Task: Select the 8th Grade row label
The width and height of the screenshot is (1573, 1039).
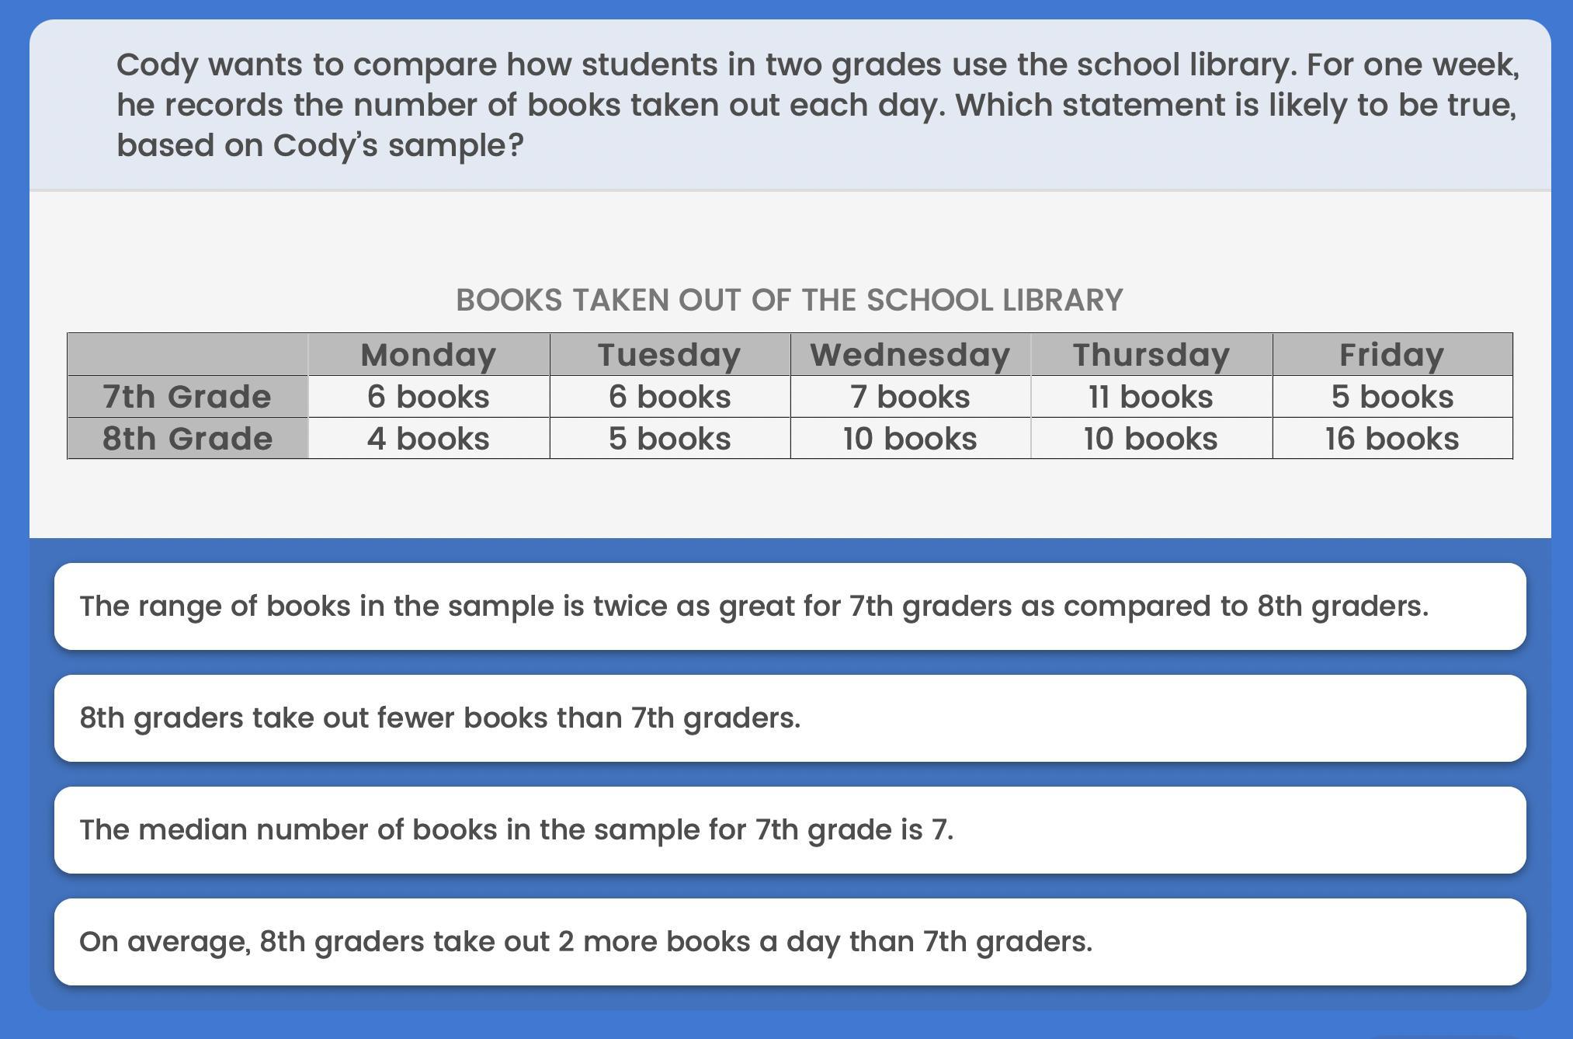Action: point(188,439)
